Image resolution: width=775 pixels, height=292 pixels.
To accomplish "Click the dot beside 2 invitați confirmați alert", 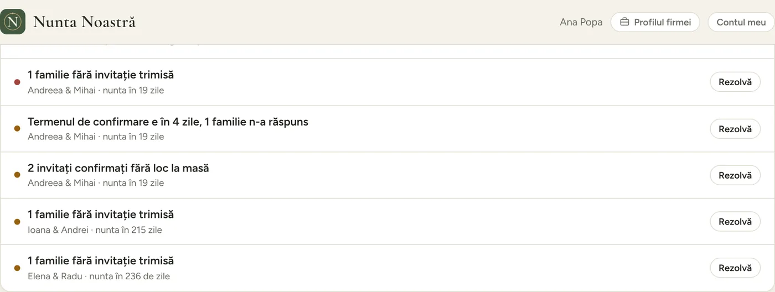I will click(17, 175).
